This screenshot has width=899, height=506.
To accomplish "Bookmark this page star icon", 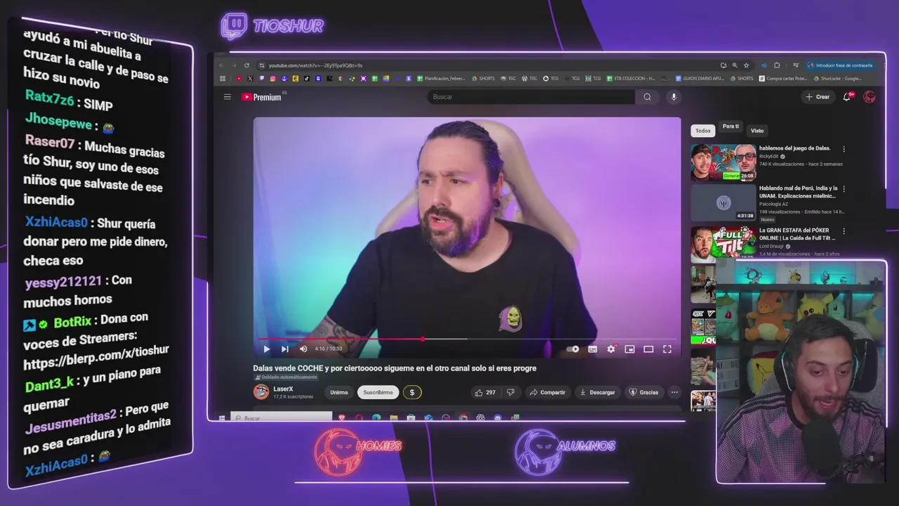I will click(746, 65).
